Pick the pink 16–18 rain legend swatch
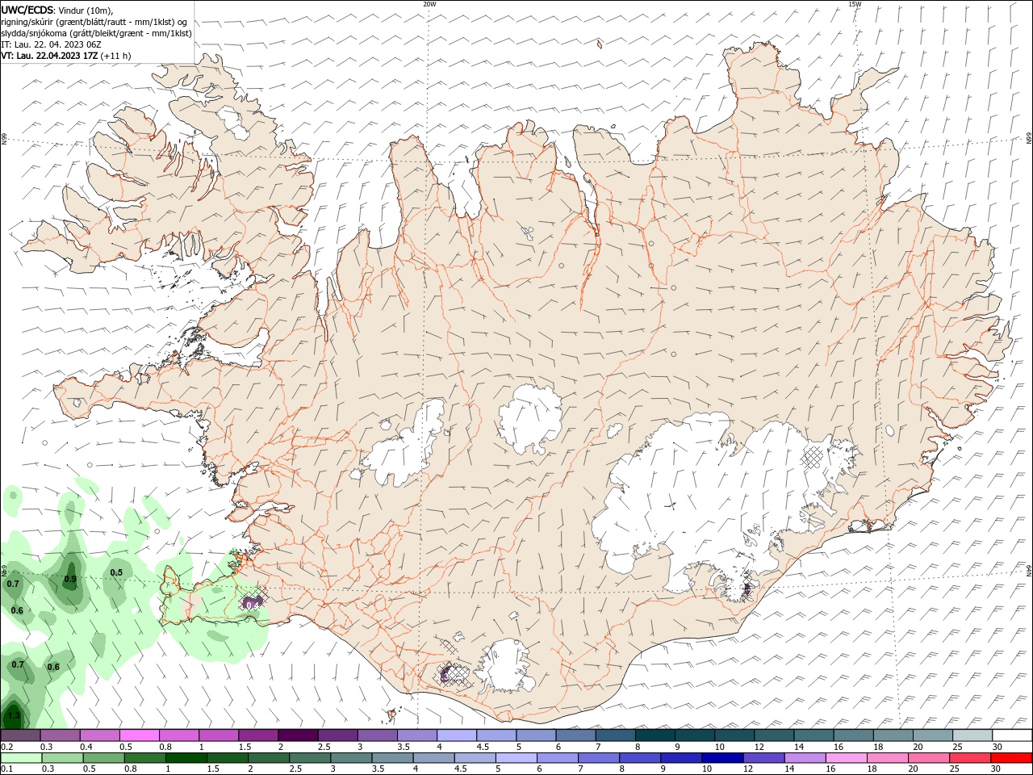Viewport: 1033px width, 775px height. click(x=847, y=758)
